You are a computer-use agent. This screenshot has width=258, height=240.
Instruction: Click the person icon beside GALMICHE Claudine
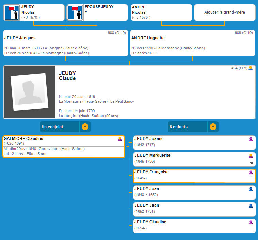pyautogui.click(x=119, y=139)
